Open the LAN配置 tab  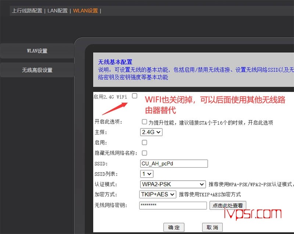tap(58, 11)
